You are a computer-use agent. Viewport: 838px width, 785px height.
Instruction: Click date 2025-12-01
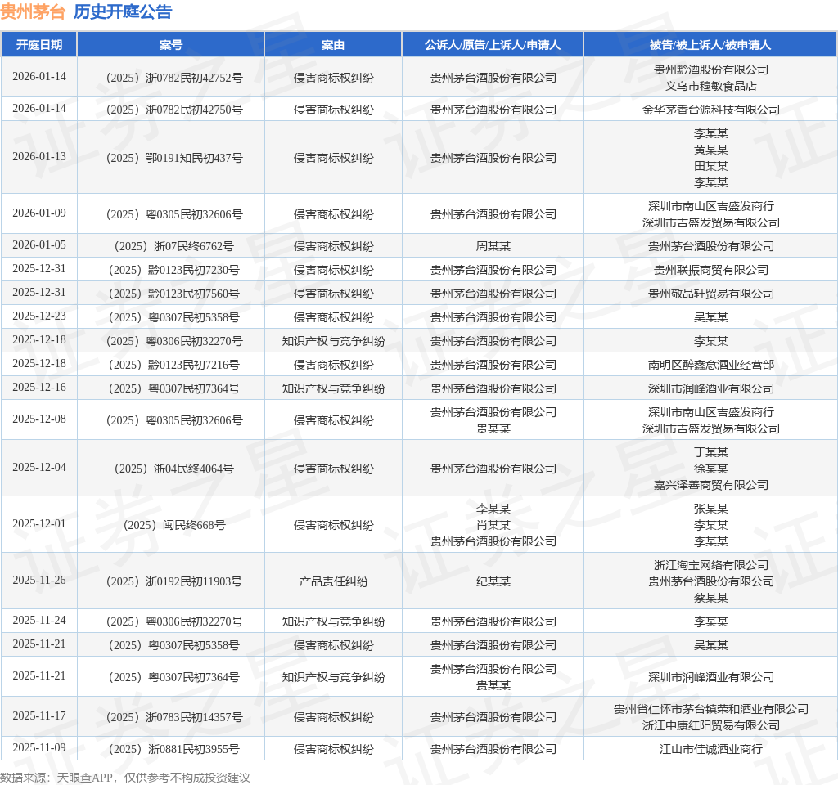coord(39,524)
